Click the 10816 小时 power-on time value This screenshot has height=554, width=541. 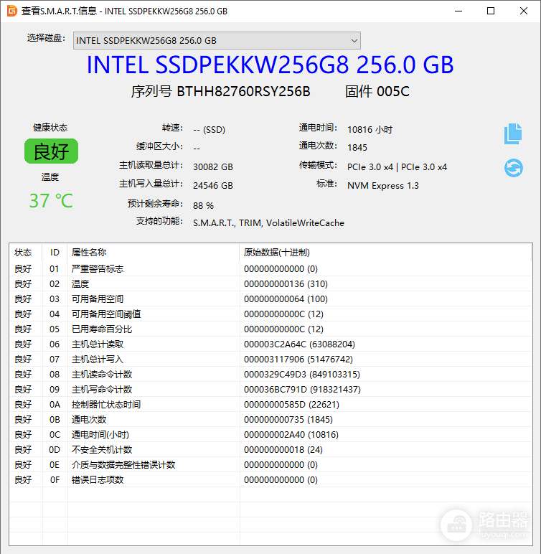[x=370, y=130]
